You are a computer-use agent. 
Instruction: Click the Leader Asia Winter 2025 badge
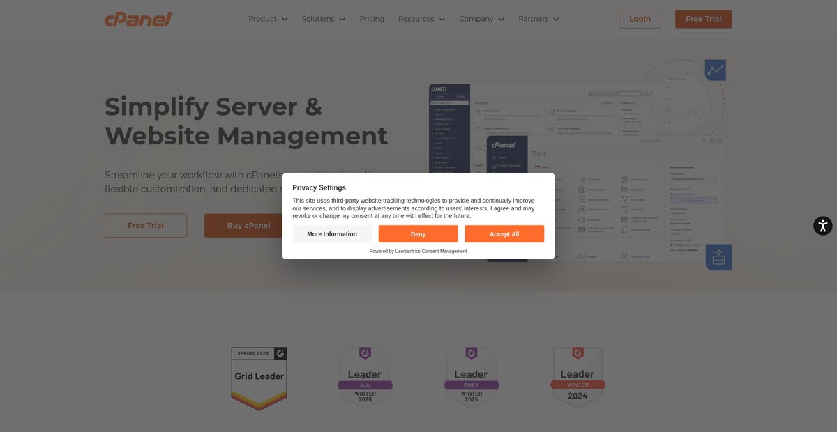click(365, 378)
